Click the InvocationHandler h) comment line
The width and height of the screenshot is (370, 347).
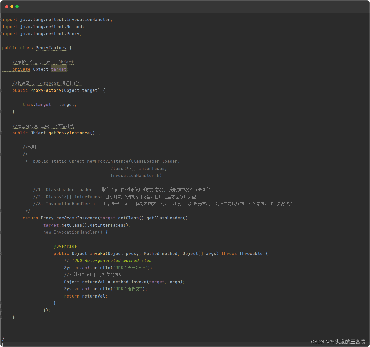pos(136,176)
